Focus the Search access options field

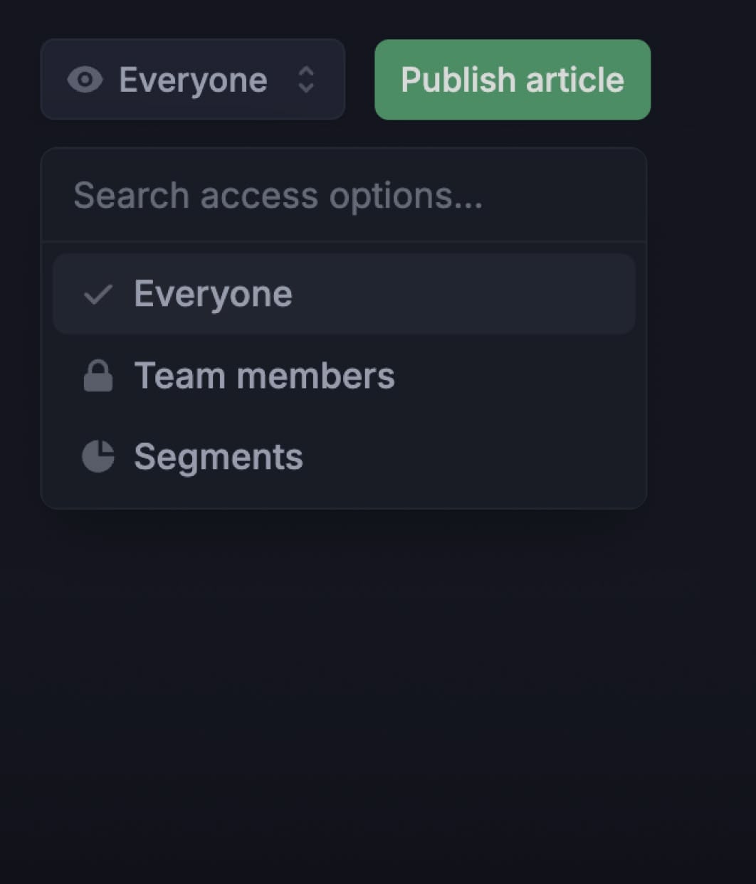(x=344, y=196)
